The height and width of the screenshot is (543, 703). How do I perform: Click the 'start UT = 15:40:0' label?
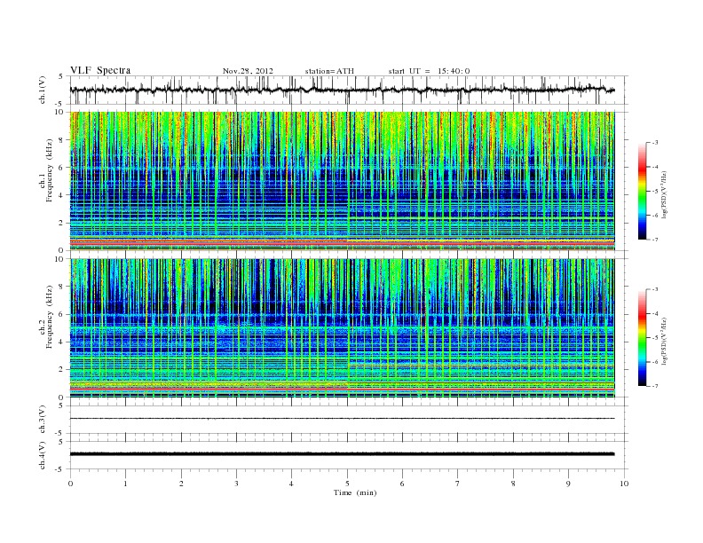429,71
